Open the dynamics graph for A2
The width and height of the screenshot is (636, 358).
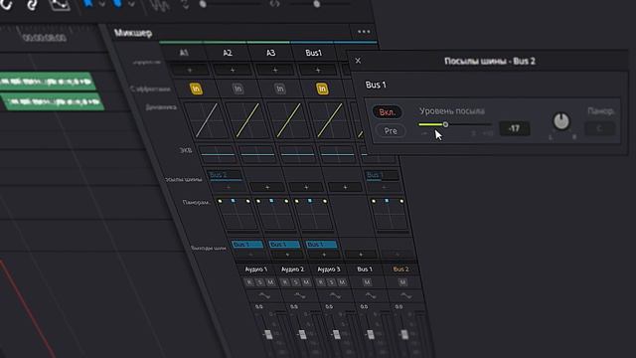pyautogui.click(x=246, y=120)
